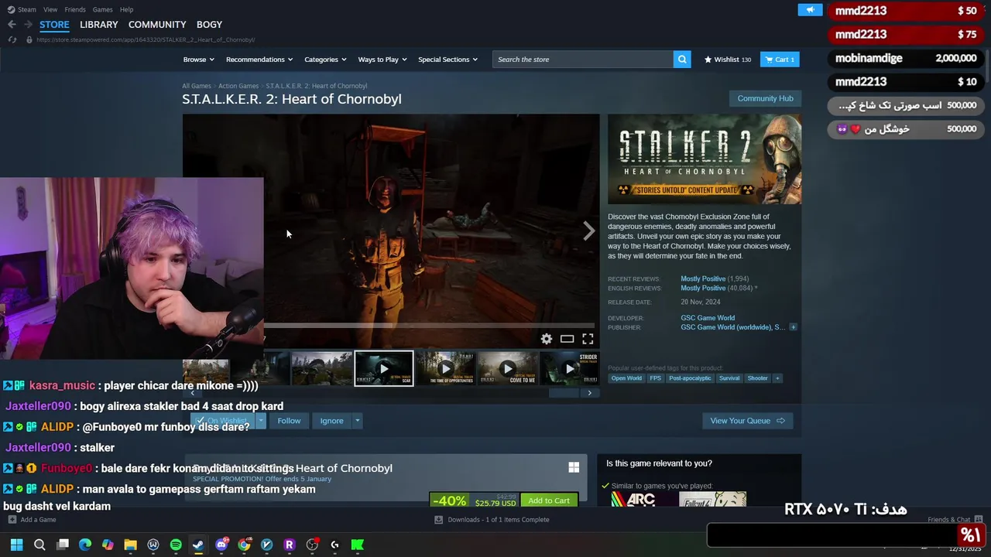Select the Time of Opportunities trailer thumbnail
The width and height of the screenshot is (991, 557).
coord(445,369)
